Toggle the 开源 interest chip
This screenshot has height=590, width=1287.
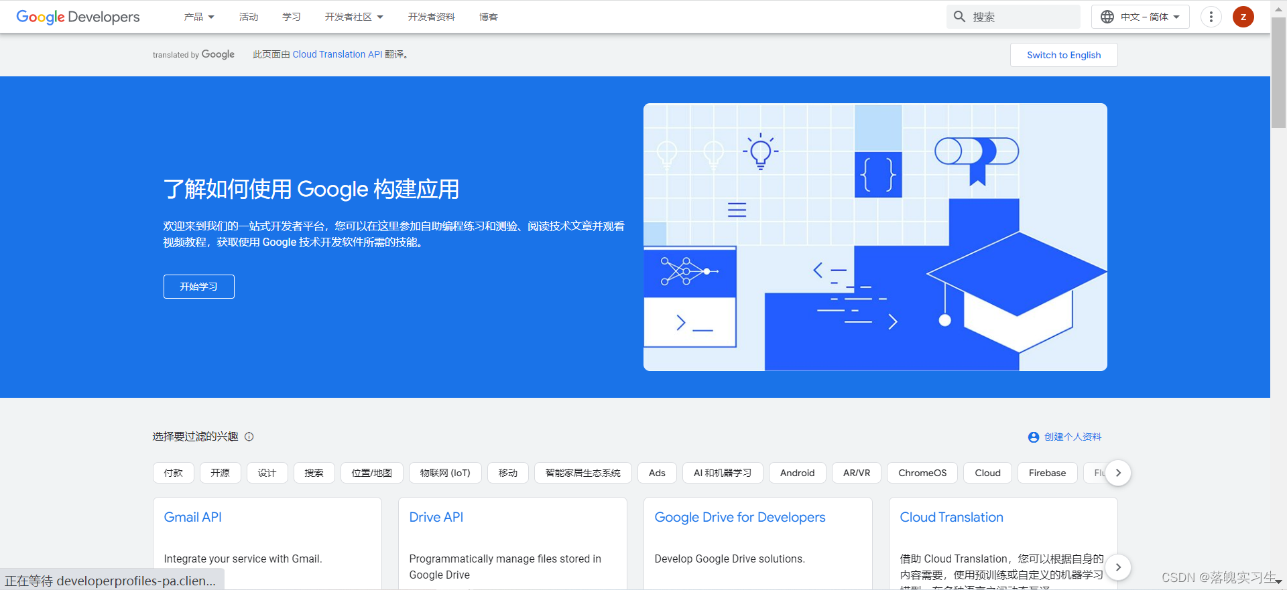point(221,473)
